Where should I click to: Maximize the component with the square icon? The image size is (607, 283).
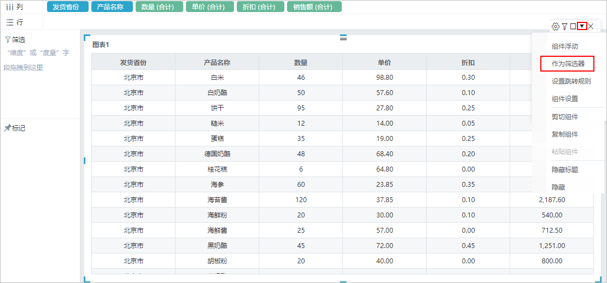[573, 26]
